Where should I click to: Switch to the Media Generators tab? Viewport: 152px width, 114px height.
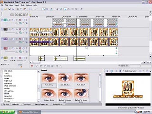[41, 104]
